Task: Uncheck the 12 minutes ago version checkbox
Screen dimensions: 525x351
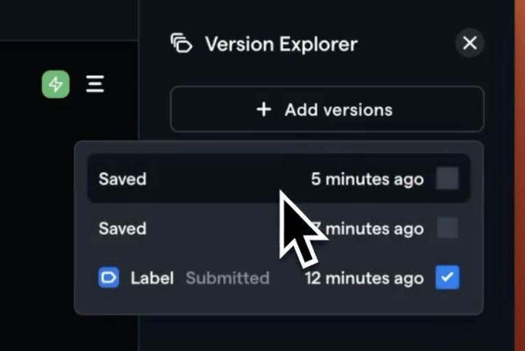Action: 448,278
